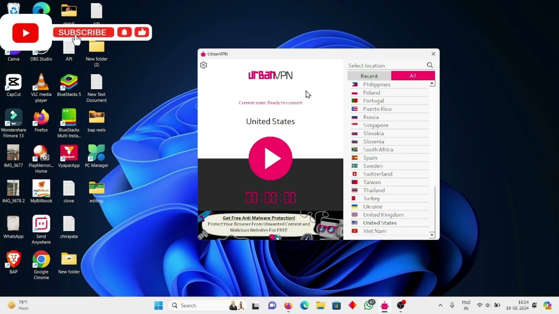Click the Select location search field
Viewport: 559px width, 314px height.
386,65
